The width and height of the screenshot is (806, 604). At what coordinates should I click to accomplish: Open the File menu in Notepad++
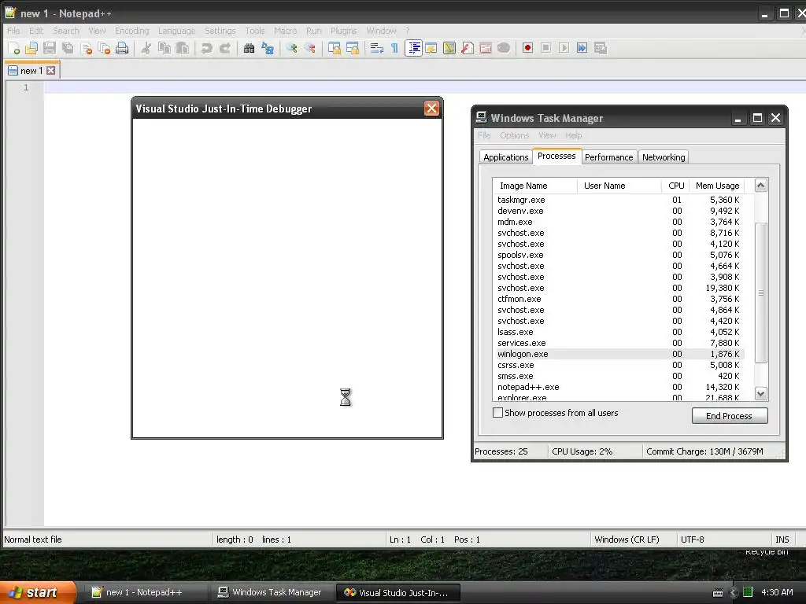pyautogui.click(x=13, y=31)
